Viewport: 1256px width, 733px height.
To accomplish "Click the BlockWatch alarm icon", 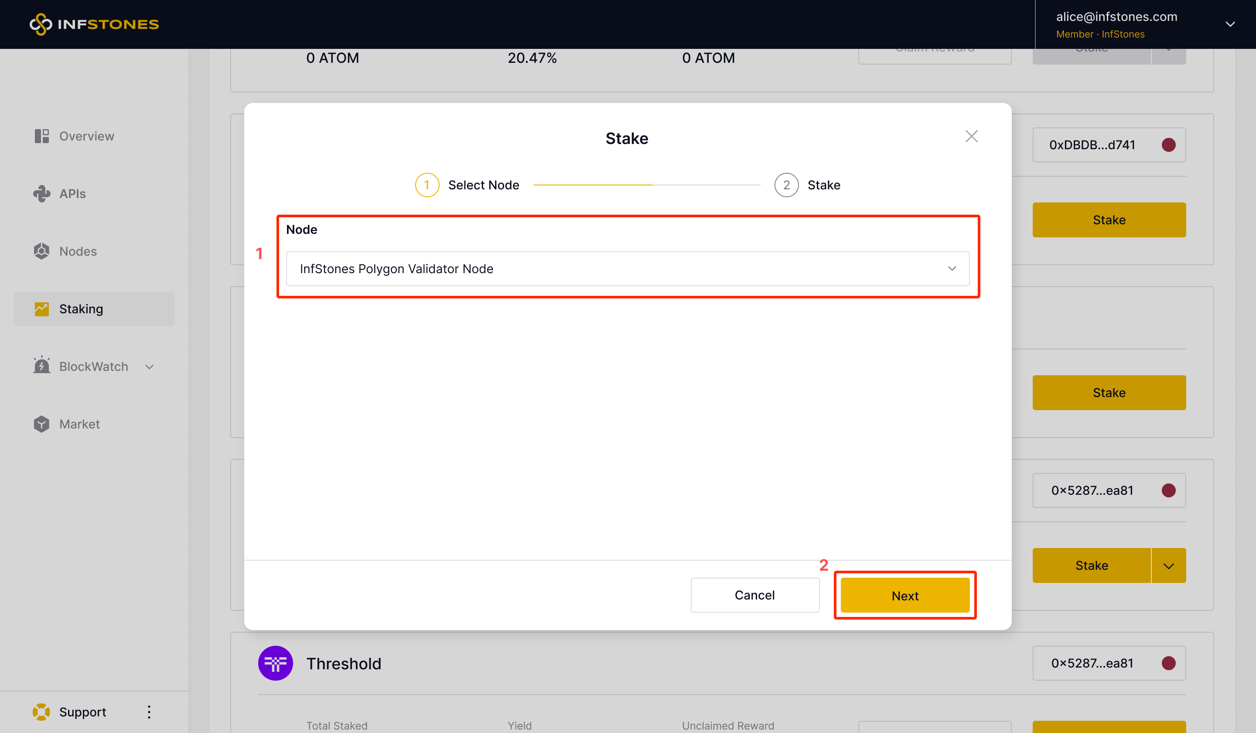I will click(42, 365).
